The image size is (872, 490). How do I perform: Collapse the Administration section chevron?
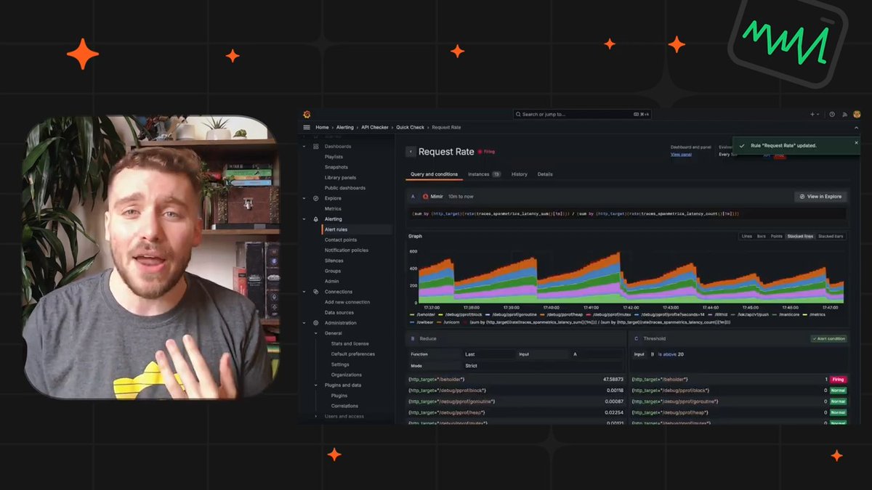pos(304,322)
